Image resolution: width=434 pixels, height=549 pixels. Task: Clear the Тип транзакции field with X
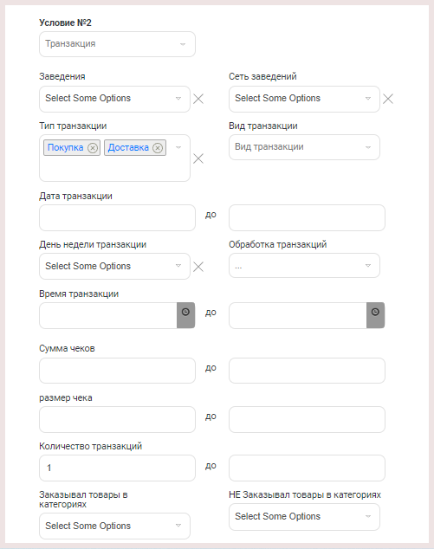(x=198, y=158)
